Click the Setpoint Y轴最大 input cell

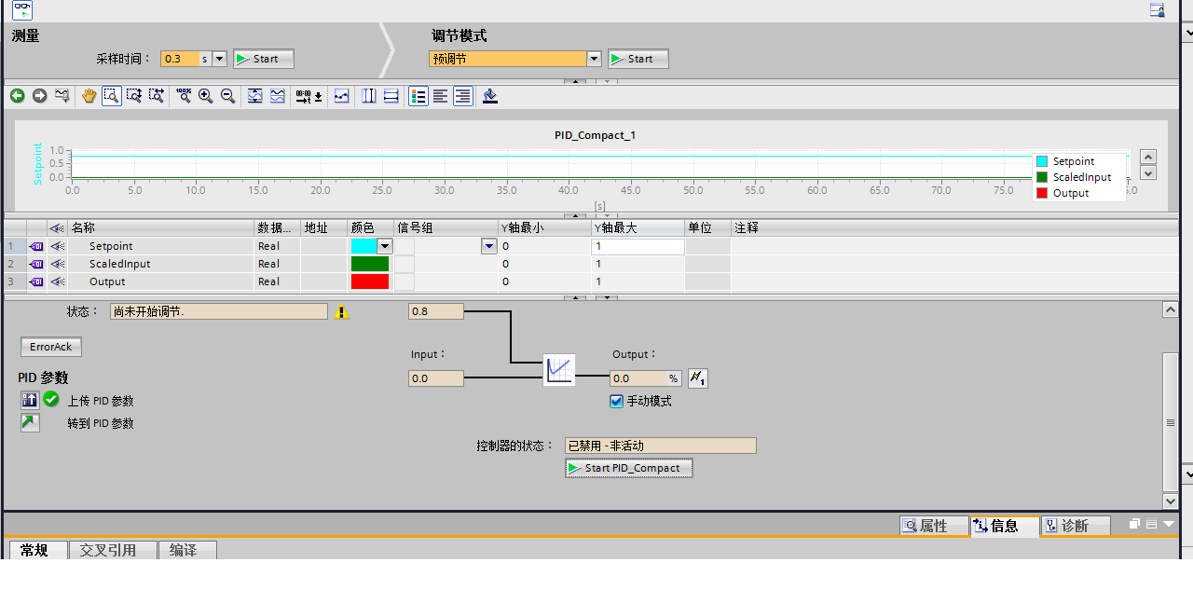pos(638,246)
